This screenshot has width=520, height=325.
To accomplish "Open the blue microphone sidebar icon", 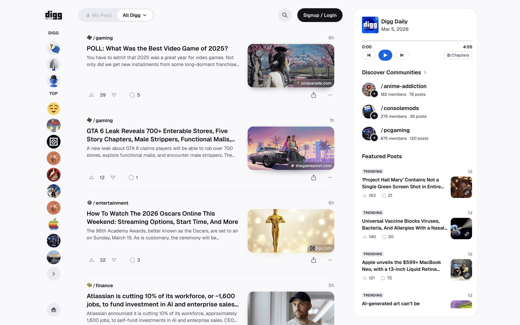I will (54, 81).
